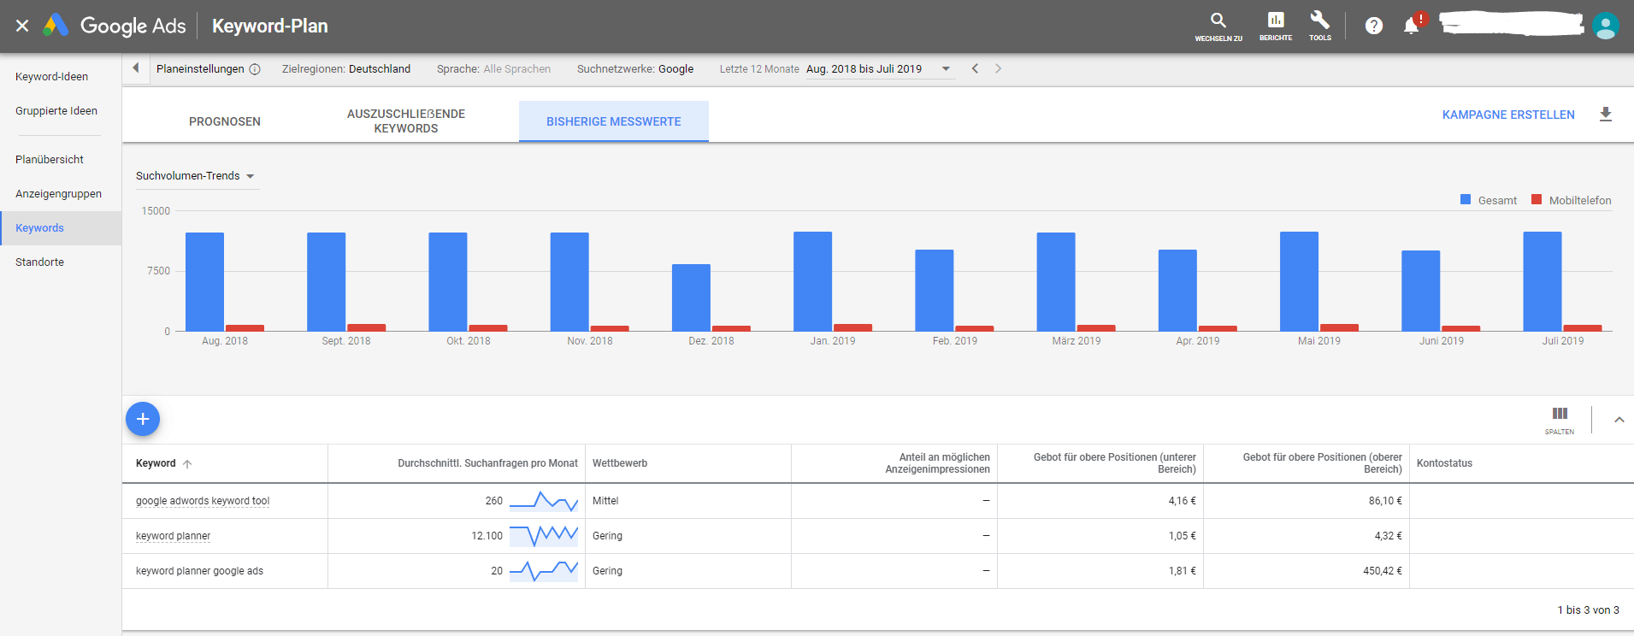
Task: Open the notifications bell icon
Action: tap(1412, 26)
